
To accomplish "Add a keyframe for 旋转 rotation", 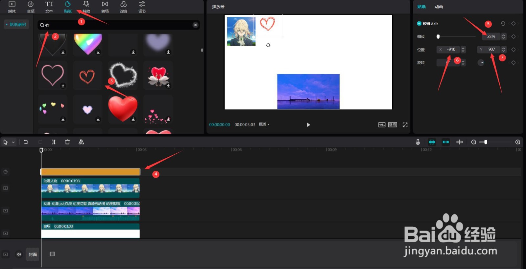I will coord(514,63).
